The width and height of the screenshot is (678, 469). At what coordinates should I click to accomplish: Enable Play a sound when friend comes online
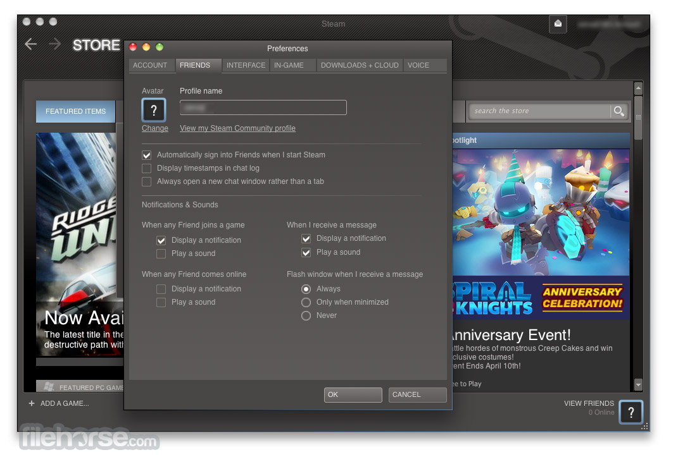coord(161,302)
